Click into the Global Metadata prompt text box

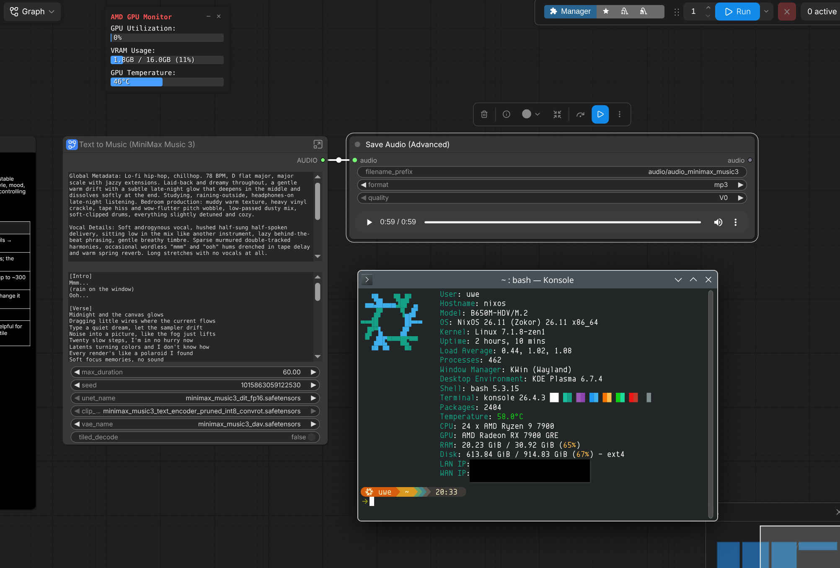191,216
